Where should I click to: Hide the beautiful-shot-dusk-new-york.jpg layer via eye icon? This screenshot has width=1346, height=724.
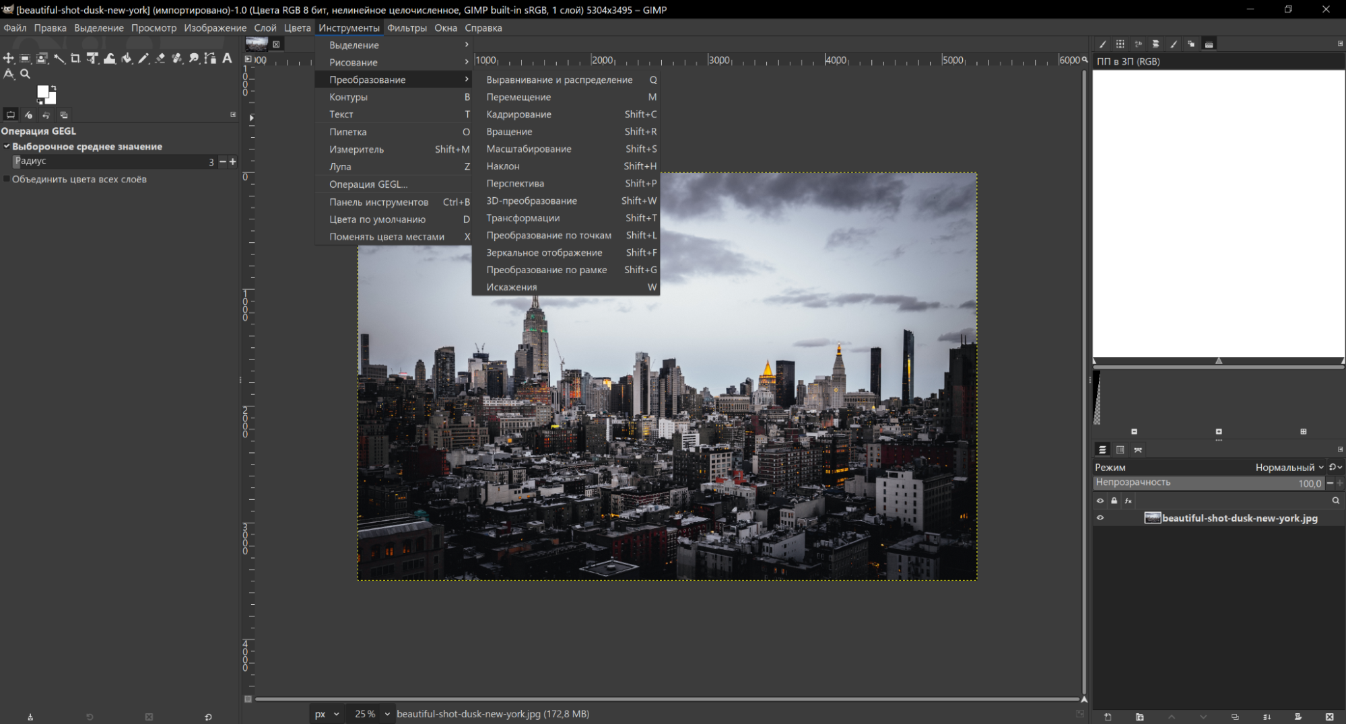click(1100, 518)
